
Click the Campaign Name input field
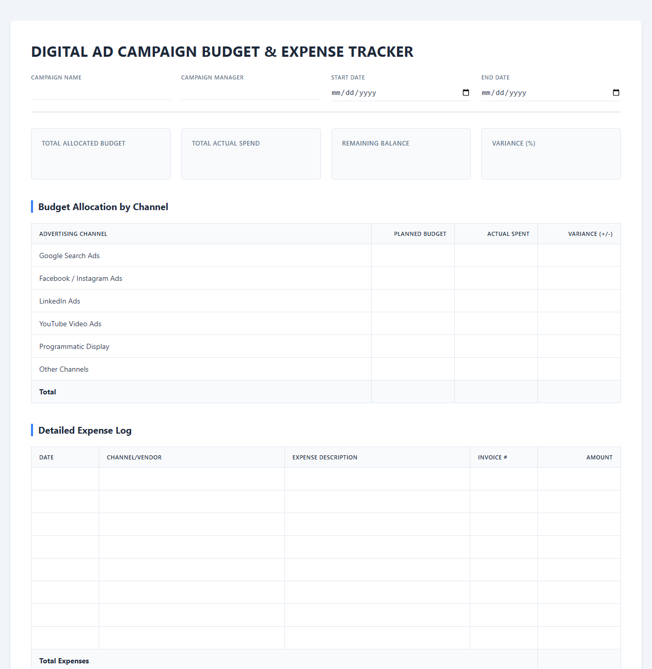tap(101, 92)
